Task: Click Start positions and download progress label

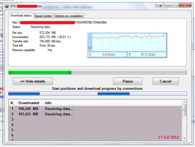Action: pos(97,88)
